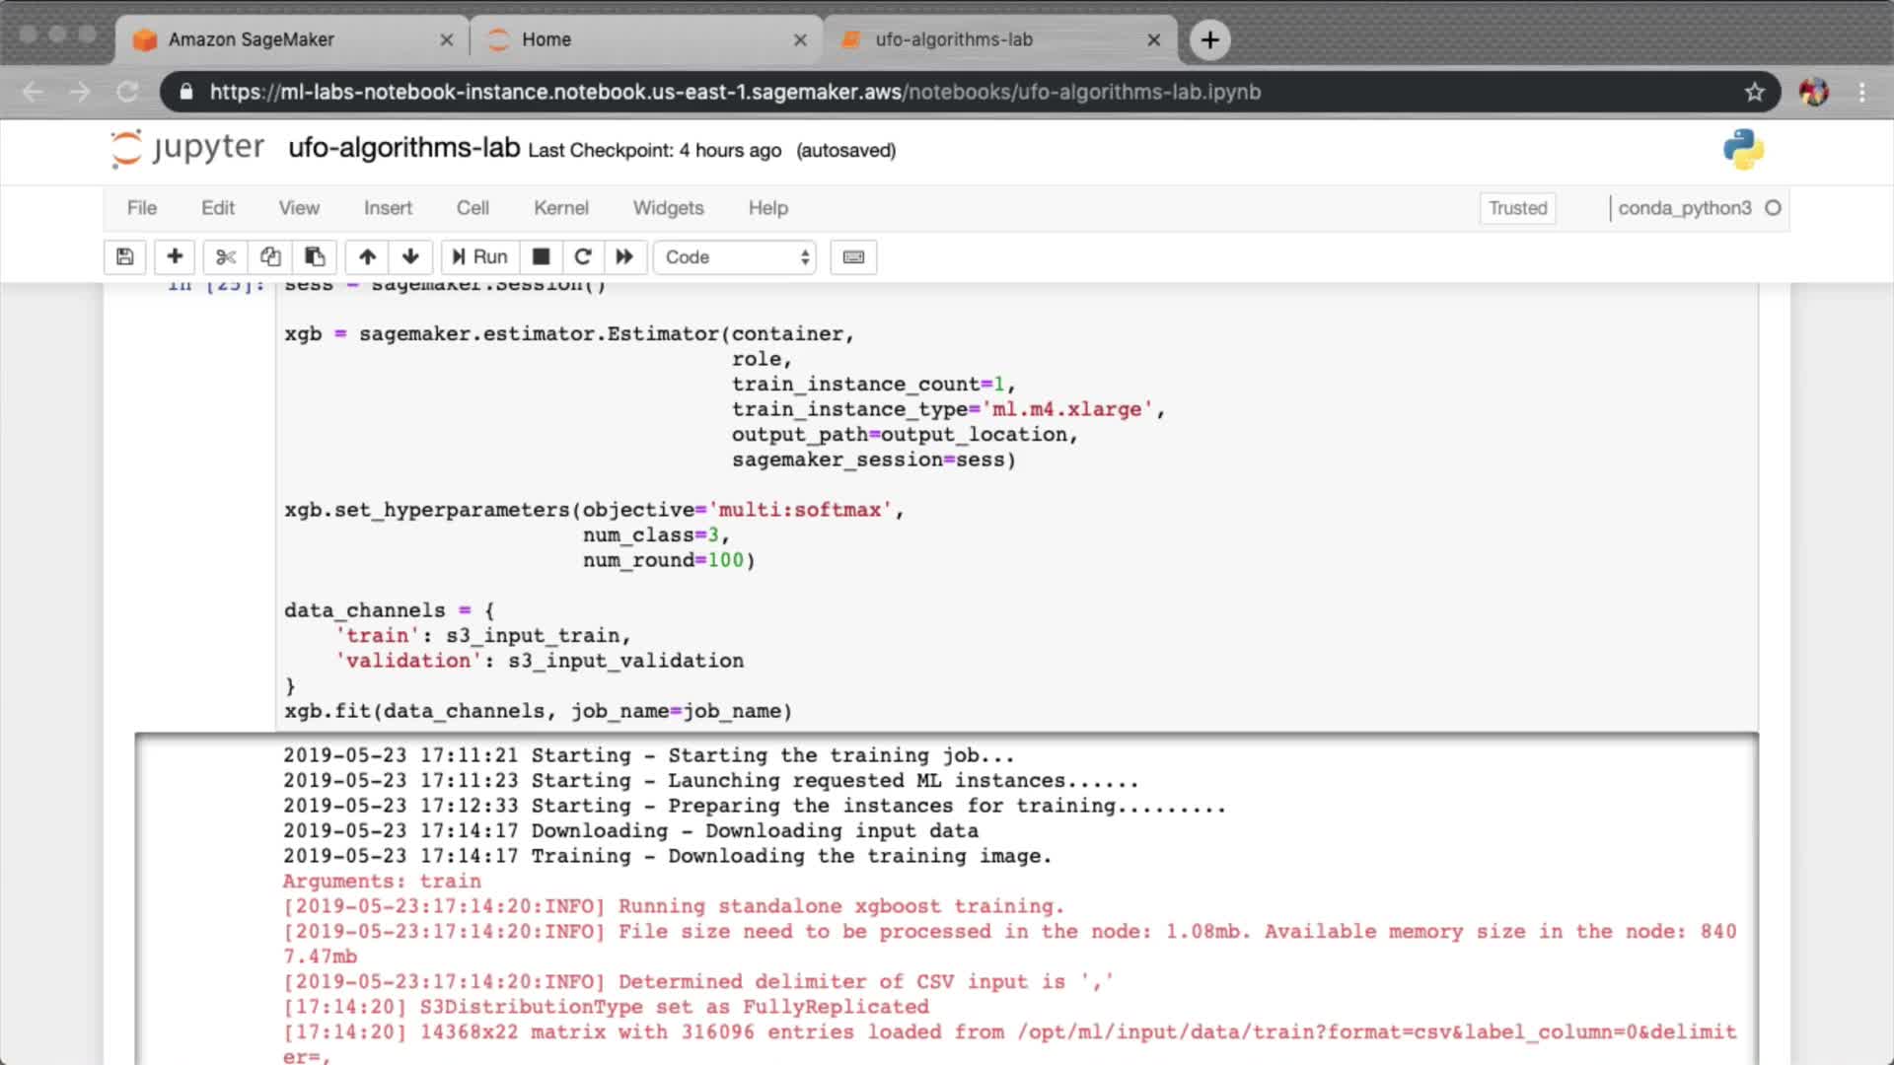Screen dimensions: 1894x1065
Task: Click the save and checkpoint icon
Action: point(125,257)
